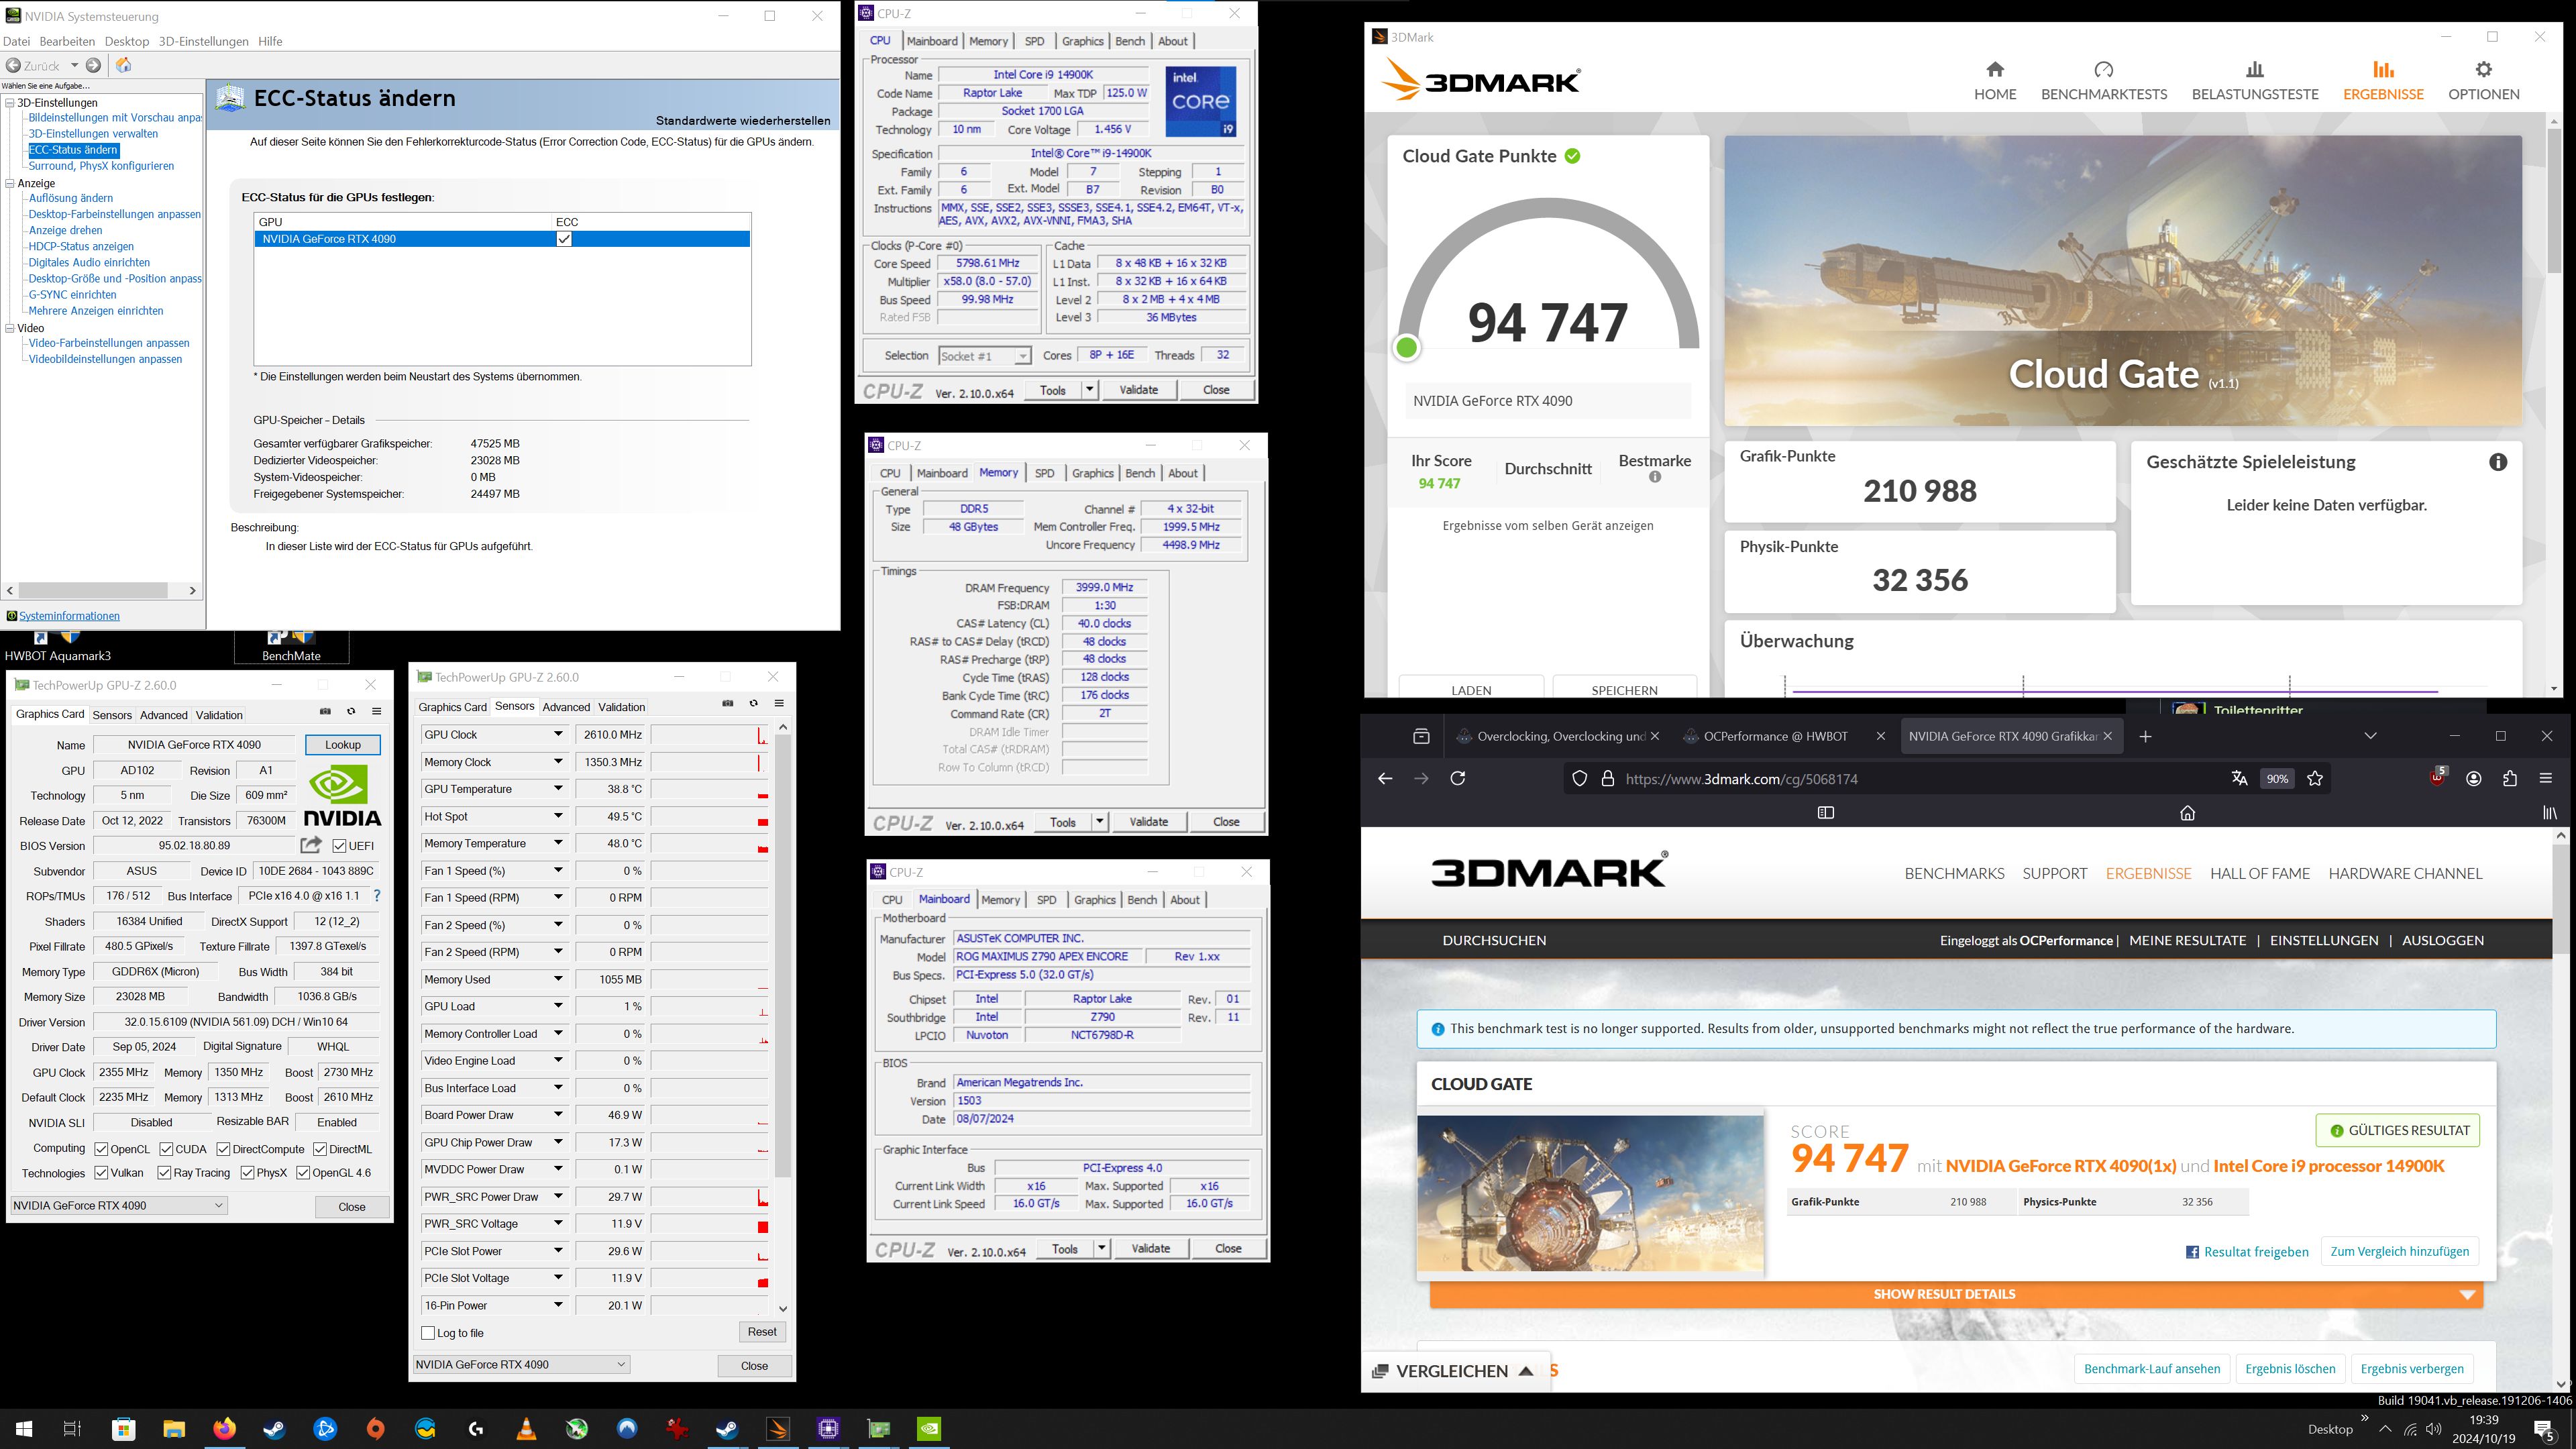The image size is (2576, 1449).
Task: Open Board Power Draw sensor dropdown arrow
Action: pyautogui.click(x=559, y=1115)
